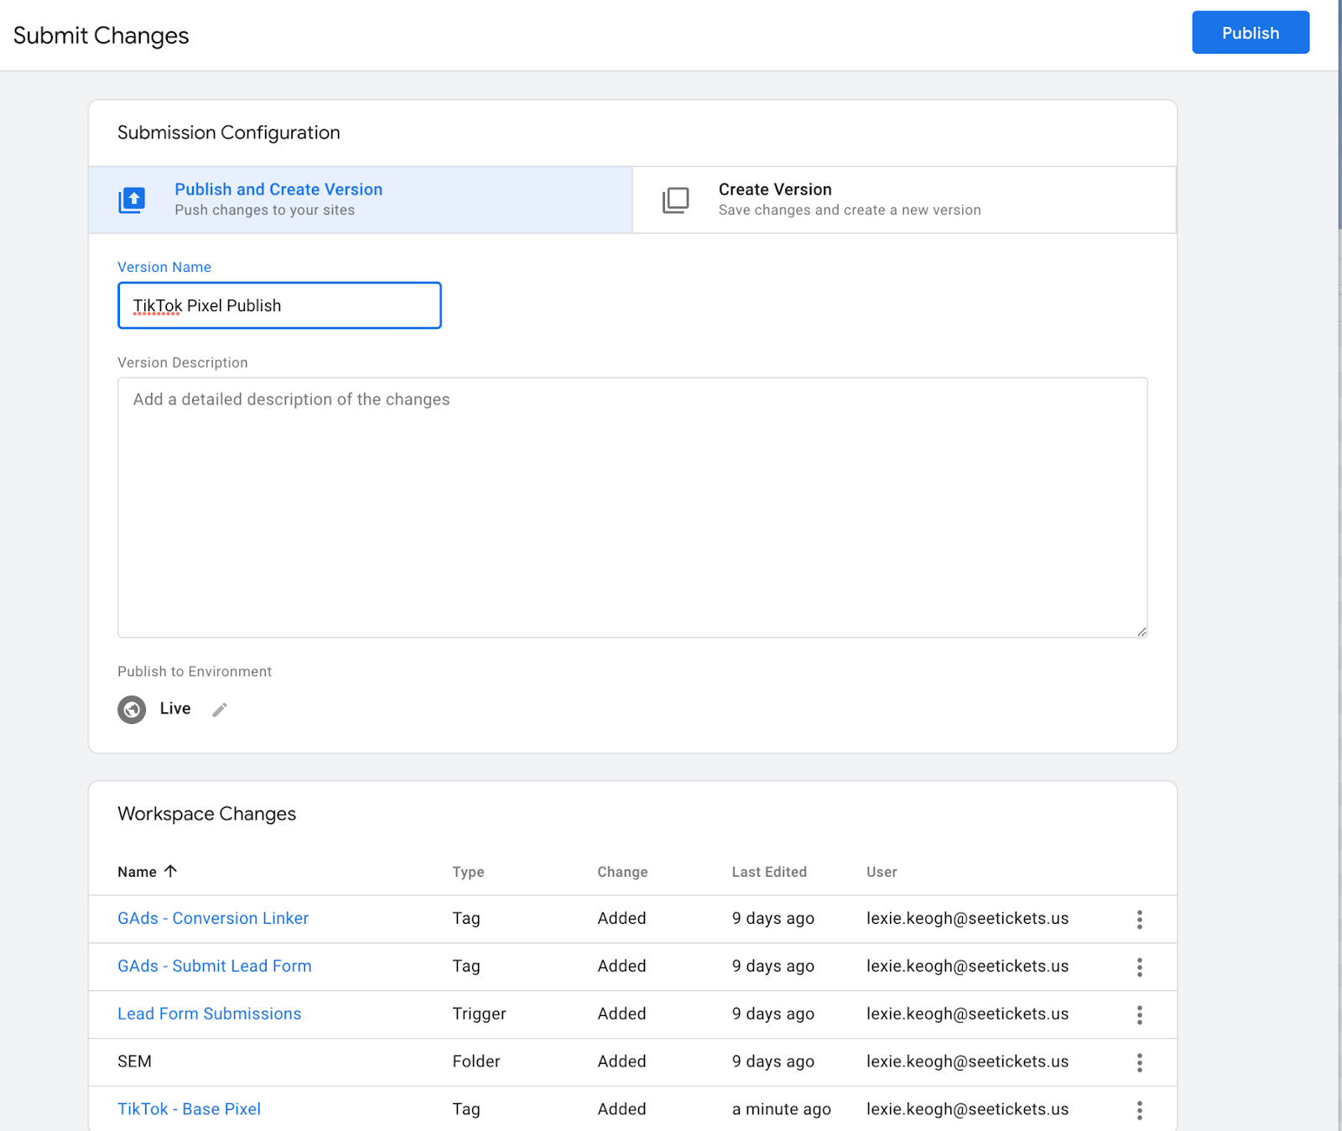Open more options for GAds - Submit Lead Form
Viewport: 1342px width, 1131px height.
point(1139,967)
